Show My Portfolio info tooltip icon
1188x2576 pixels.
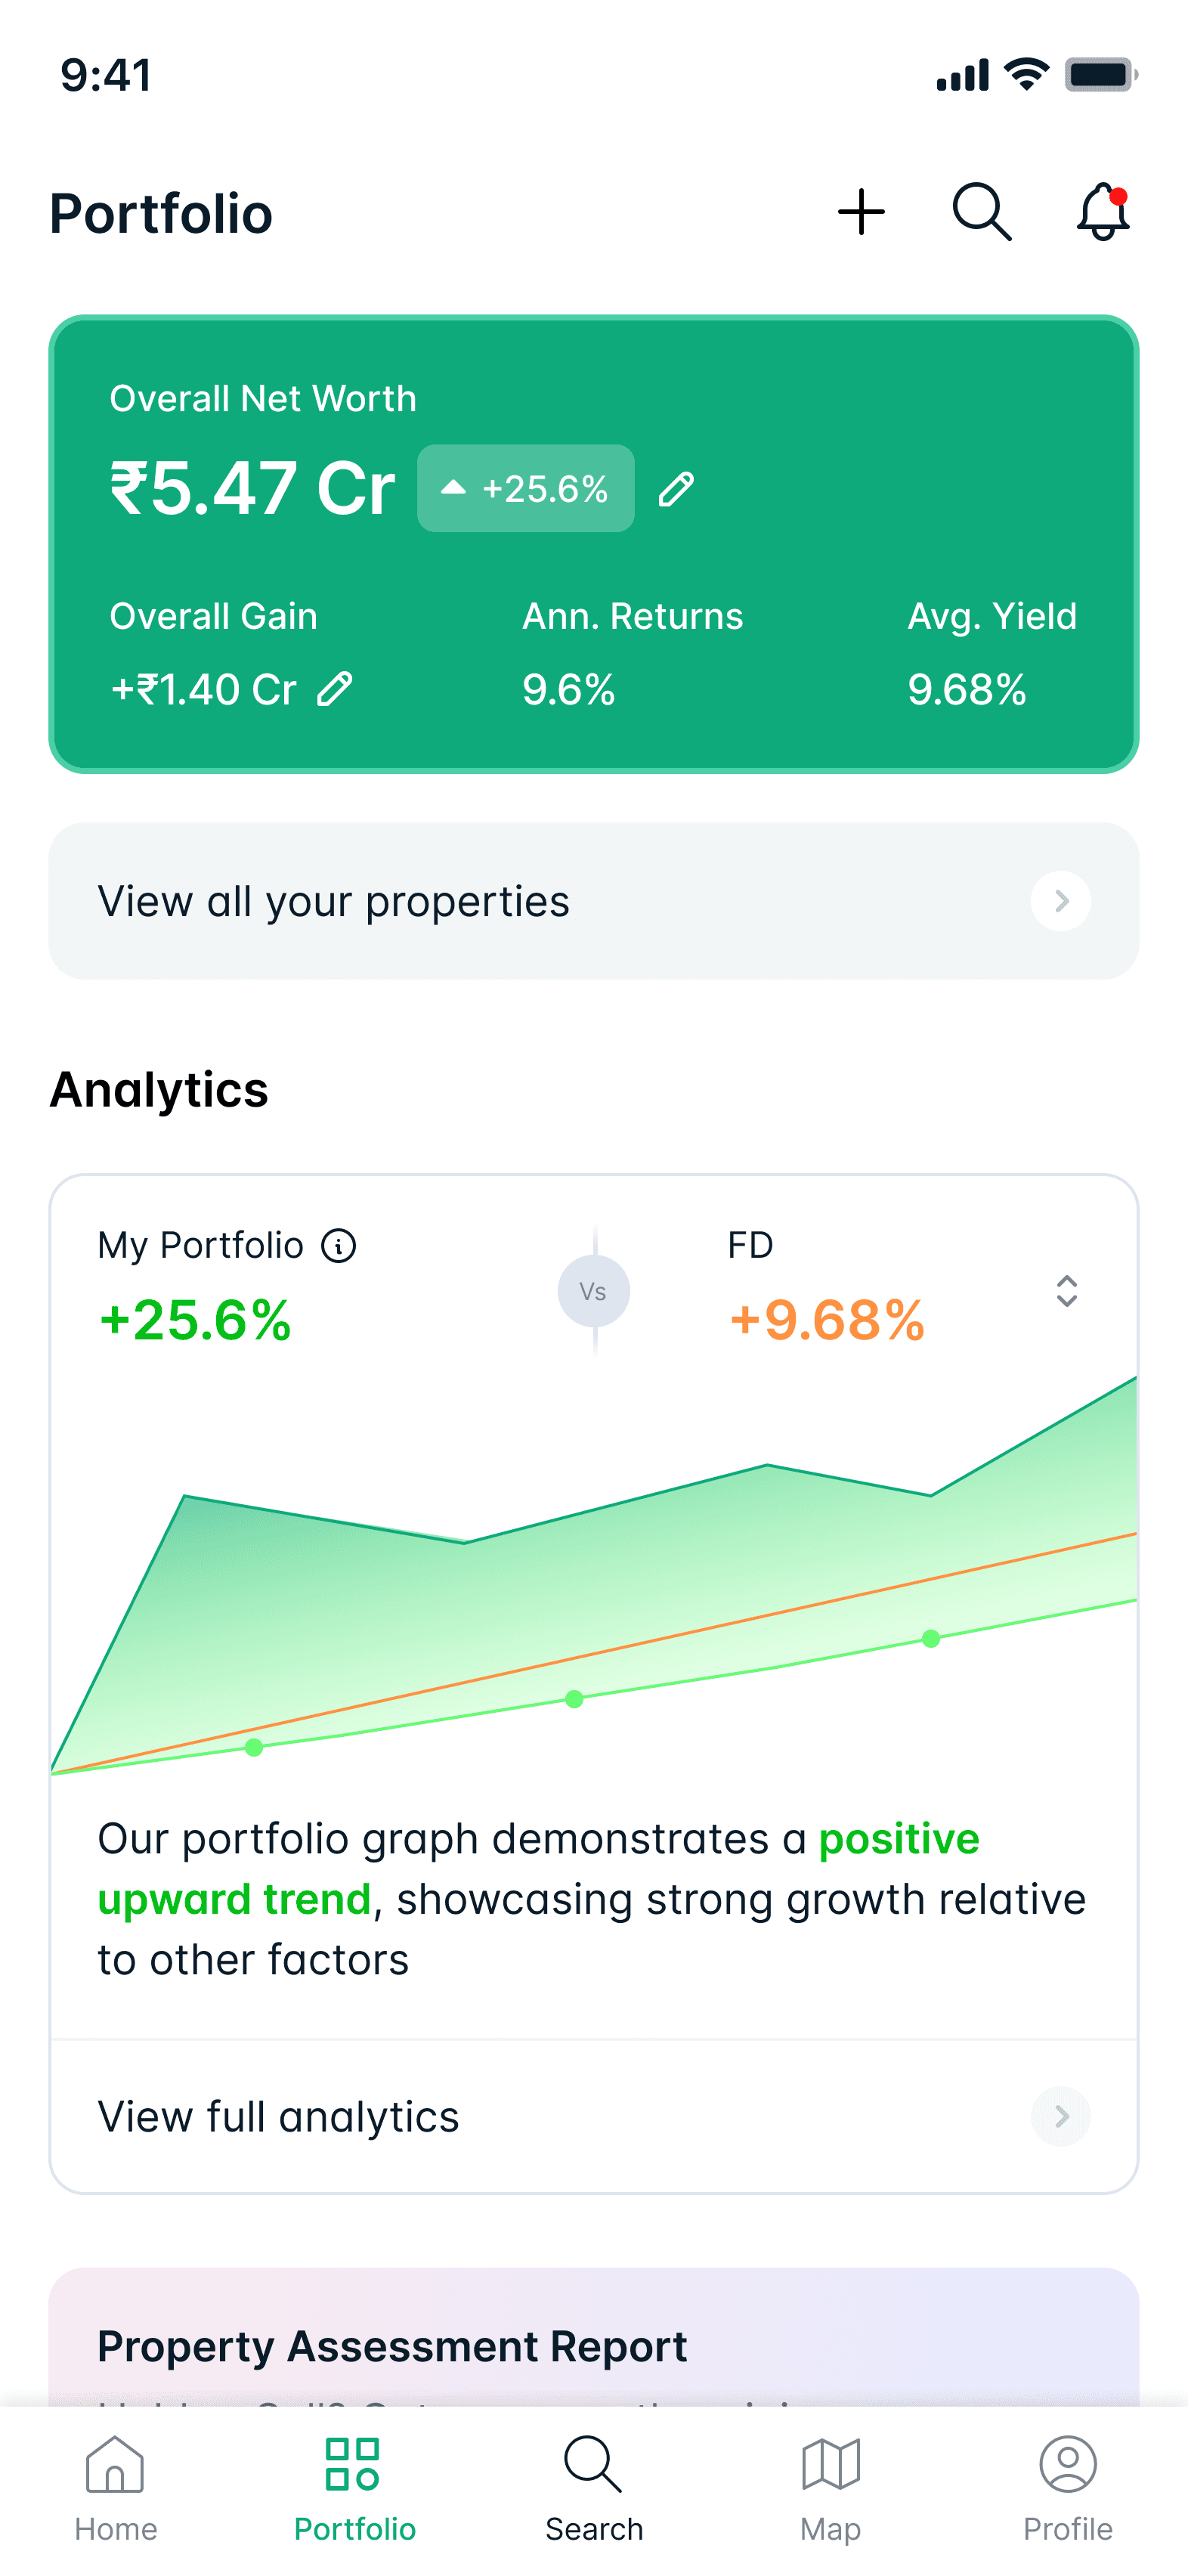click(339, 1246)
